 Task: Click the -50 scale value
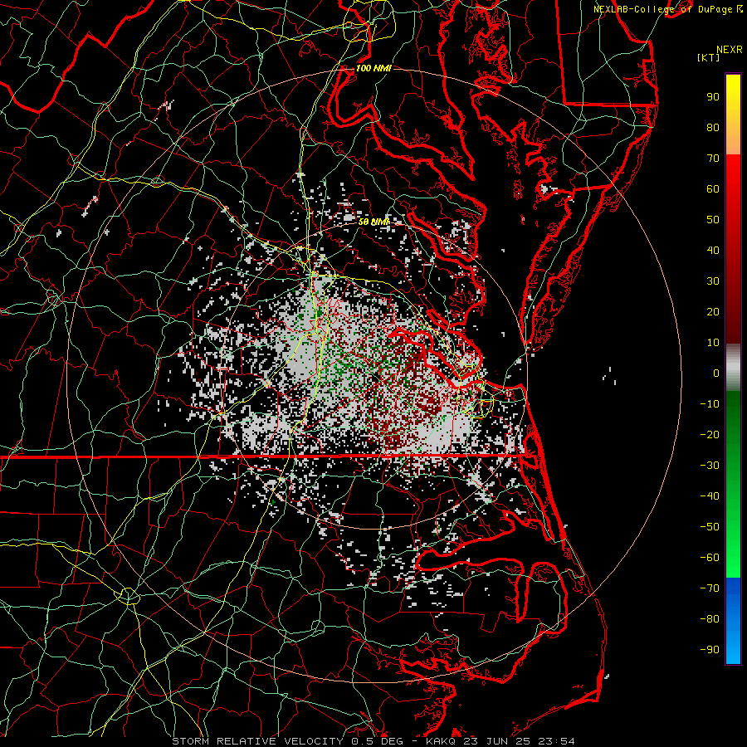click(x=710, y=527)
